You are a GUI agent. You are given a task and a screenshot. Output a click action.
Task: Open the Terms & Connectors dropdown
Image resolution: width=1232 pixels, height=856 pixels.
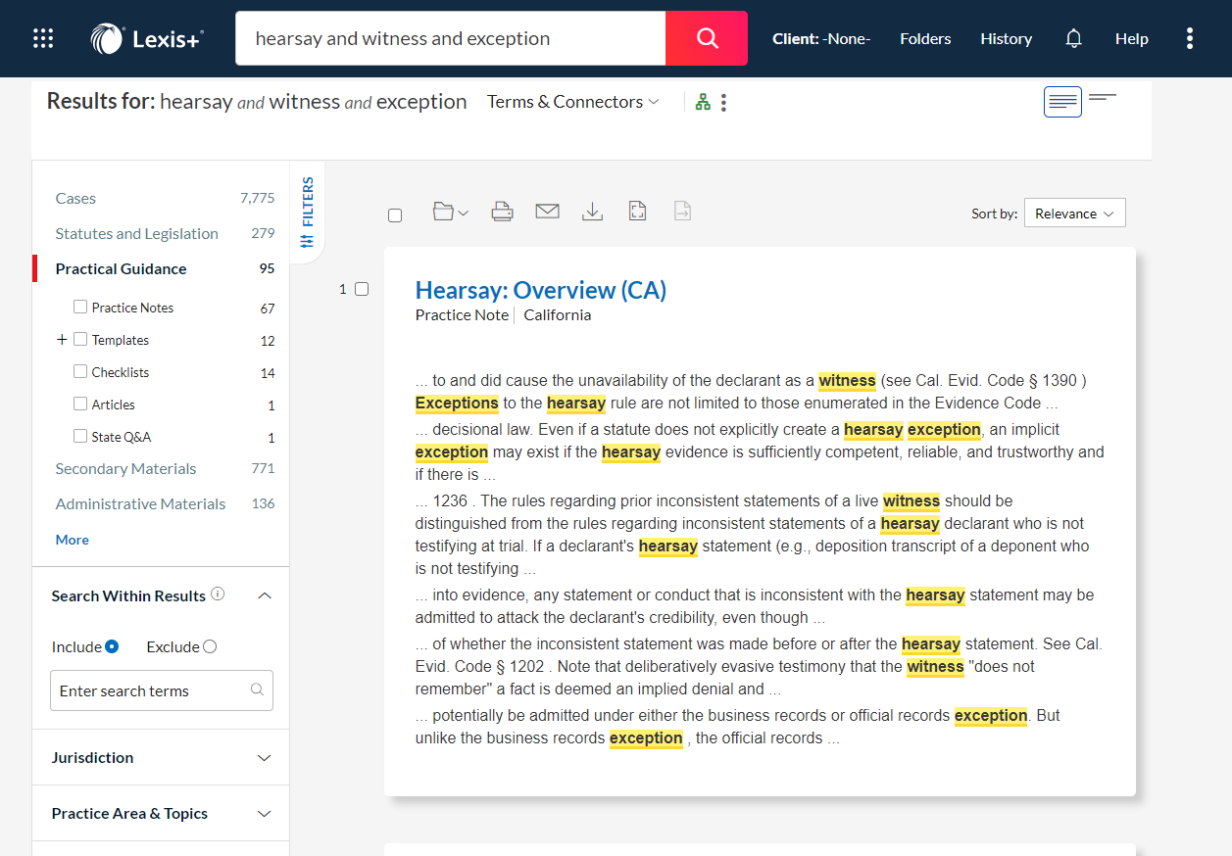click(x=573, y=102)
